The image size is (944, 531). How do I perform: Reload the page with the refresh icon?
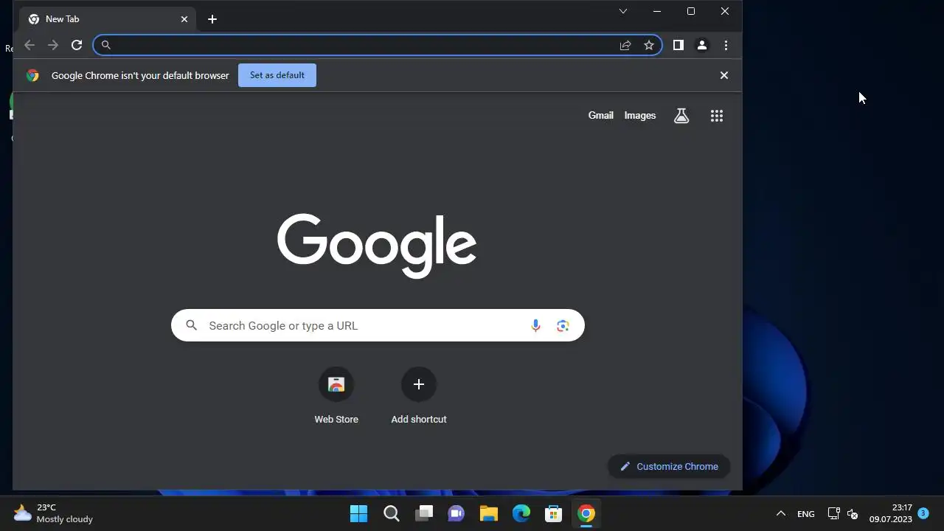pyautogui.click(x=77, y=45)
